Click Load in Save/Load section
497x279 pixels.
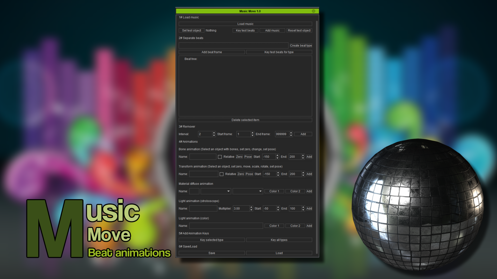pyautogui.click(x=279, y=253)
